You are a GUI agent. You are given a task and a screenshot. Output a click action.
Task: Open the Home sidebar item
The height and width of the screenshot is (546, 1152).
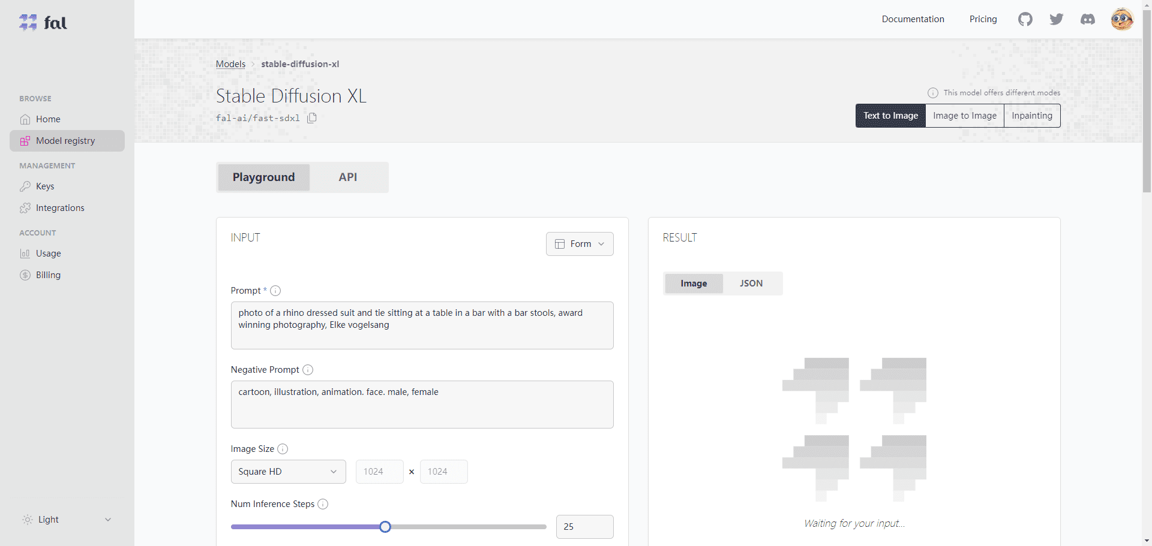pyautogui.click(x=67, y=119)
